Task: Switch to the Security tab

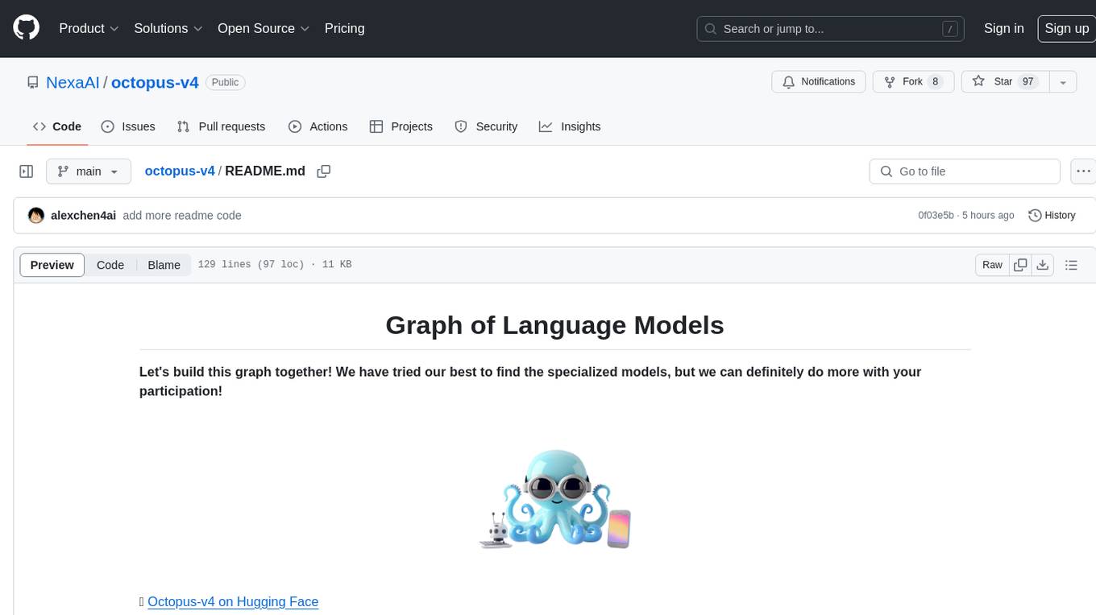Action: [x=486, y=126]
